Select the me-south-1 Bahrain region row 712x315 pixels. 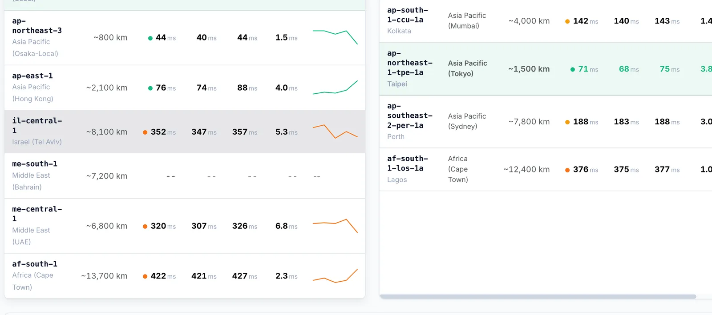tap(185, 176)
